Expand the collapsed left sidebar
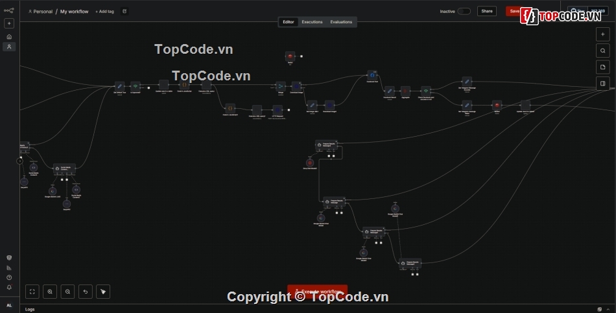Viewport: 616px width, 313px height. 19,161
